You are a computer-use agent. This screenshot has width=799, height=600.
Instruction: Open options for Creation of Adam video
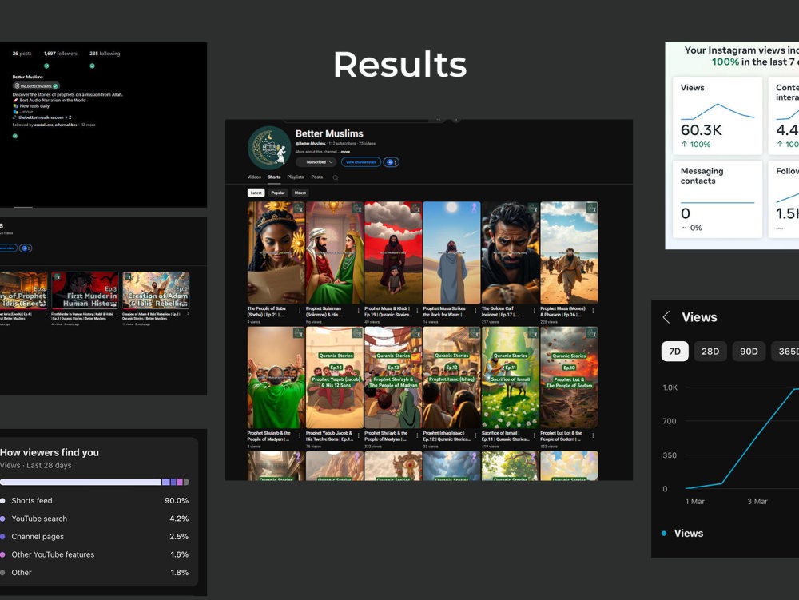pyautogui.click(x=188, y=314)
